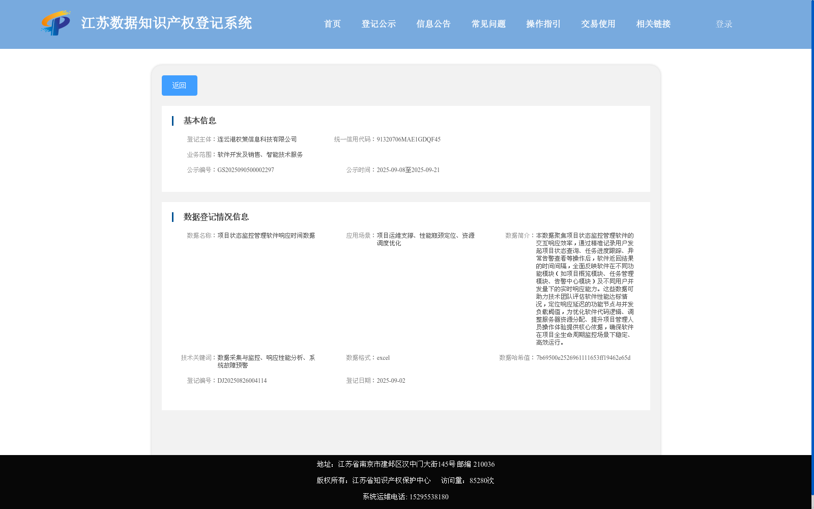Select the 数据简介 description paragraph
814x509 pixels.
point(585,289)
